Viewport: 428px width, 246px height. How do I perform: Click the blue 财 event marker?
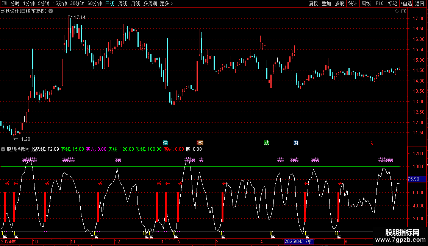tap(296, 143)
